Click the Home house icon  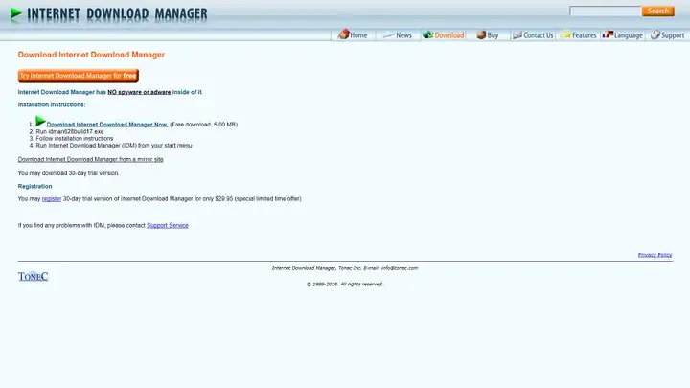[343, 34]
